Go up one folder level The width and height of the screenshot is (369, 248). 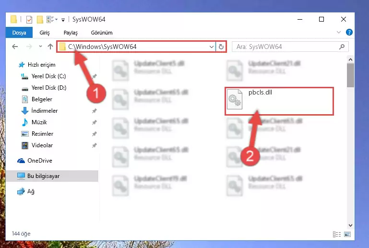coord(50,47)
